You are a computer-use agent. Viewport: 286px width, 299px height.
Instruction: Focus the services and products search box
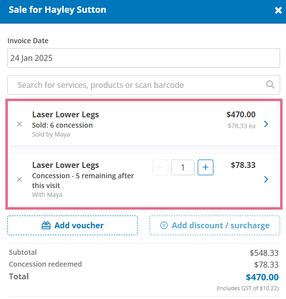(x=144, y=85)
